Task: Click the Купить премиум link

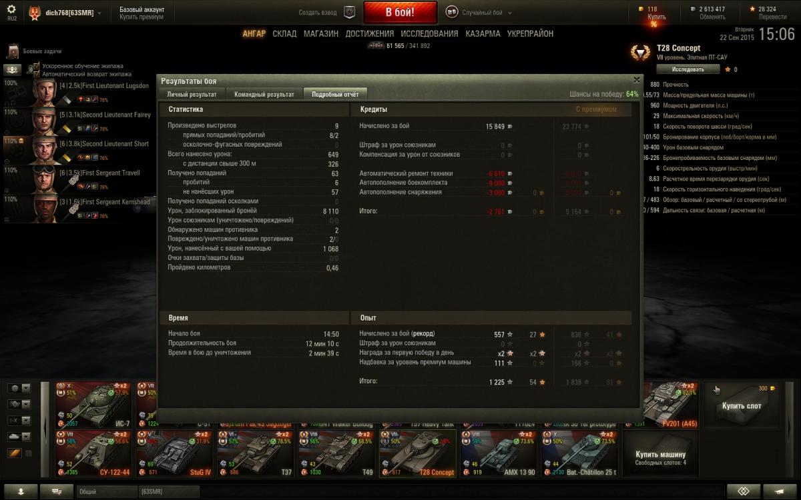Action: pos(142,17)
